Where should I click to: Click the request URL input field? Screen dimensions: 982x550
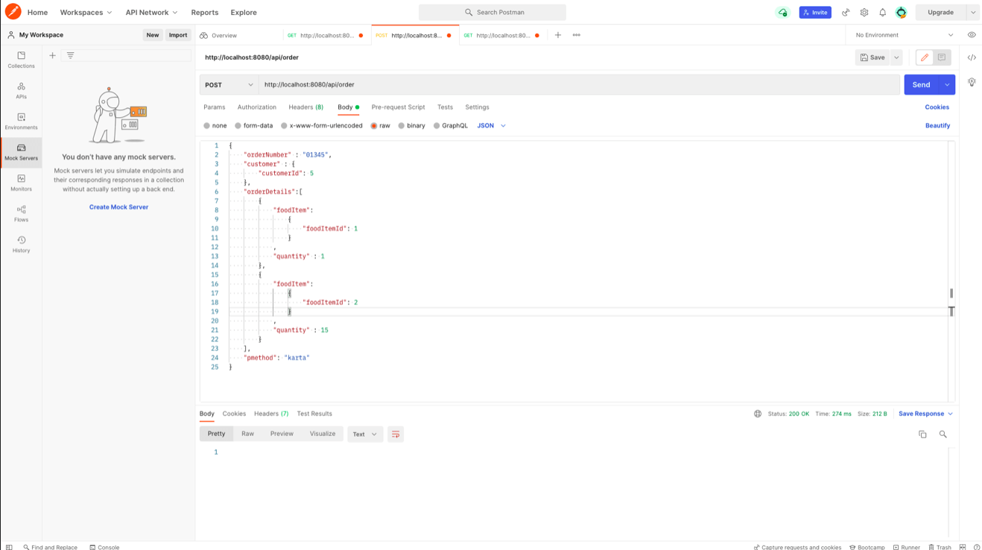coord(522,84)
